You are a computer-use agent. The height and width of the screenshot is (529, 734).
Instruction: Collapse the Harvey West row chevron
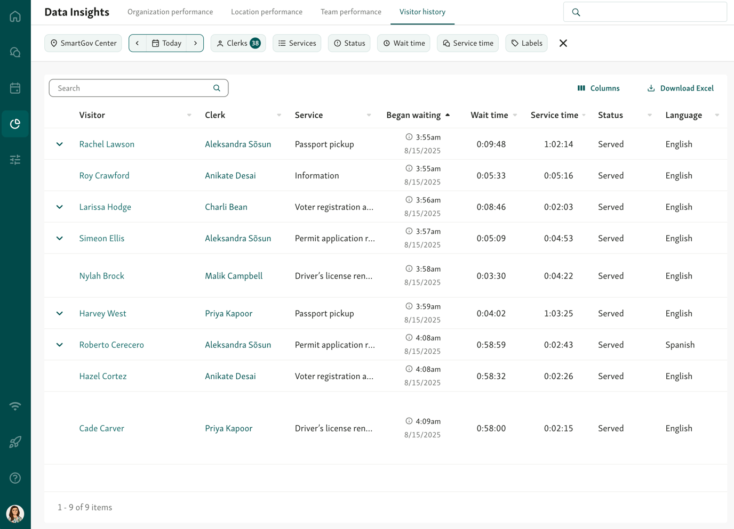coord(59,313)
